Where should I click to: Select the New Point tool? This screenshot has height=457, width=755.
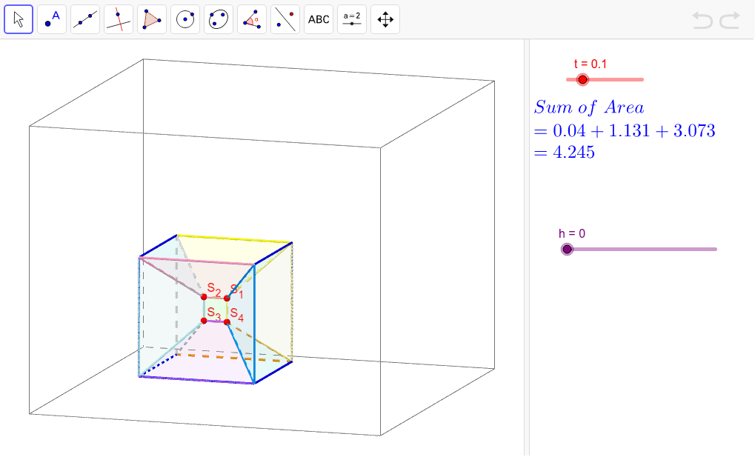[x=51, y=19]
